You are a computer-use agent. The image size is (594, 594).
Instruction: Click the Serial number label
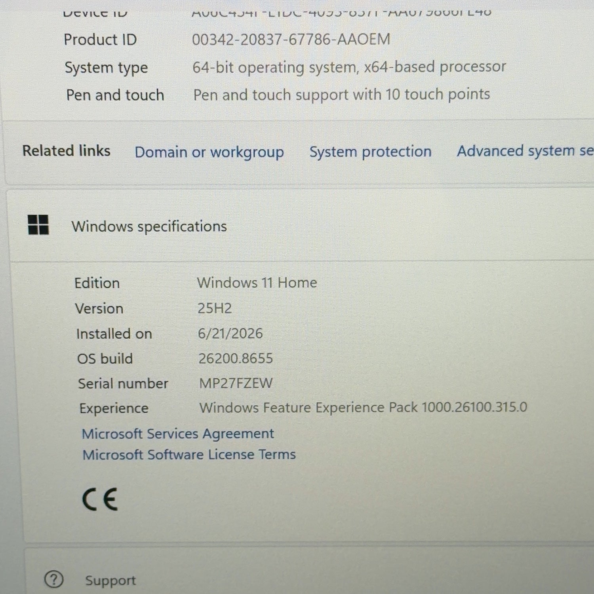click(x=123, y=383)
